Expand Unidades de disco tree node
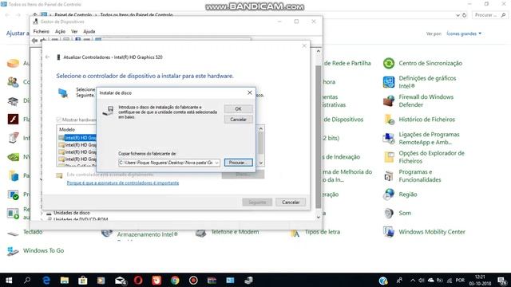This screenshot has width=511, height=287. pyautogui.click(x=42, y=213)
